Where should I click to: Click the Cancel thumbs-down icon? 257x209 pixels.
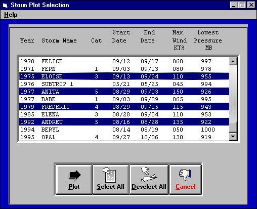point(185,175)
